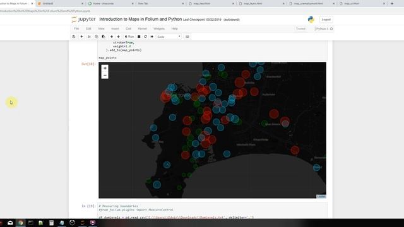Click the Python logo icon
Screen dimensions: 404x227
pyautogui.click(x=311, y=20)
